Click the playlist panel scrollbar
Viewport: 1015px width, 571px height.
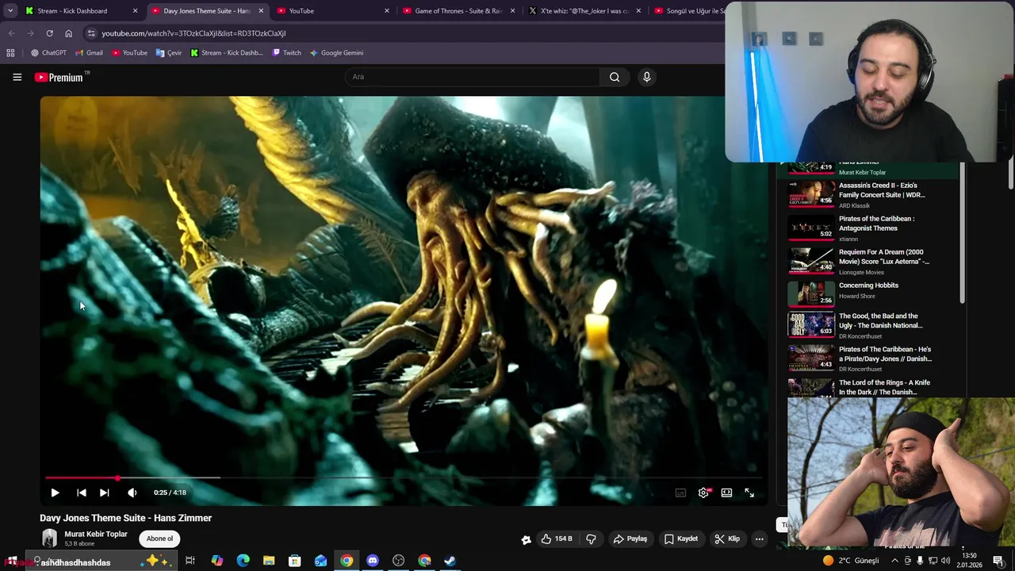click(963, 232)
